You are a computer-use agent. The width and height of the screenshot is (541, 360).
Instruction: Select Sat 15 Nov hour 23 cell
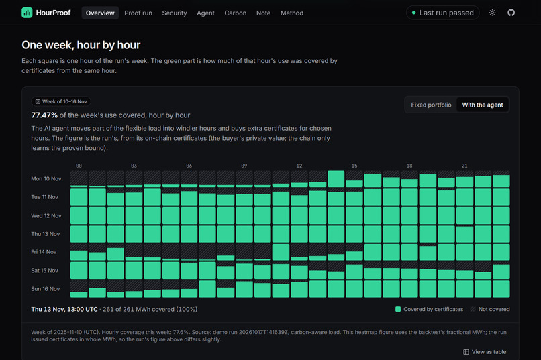501,270
